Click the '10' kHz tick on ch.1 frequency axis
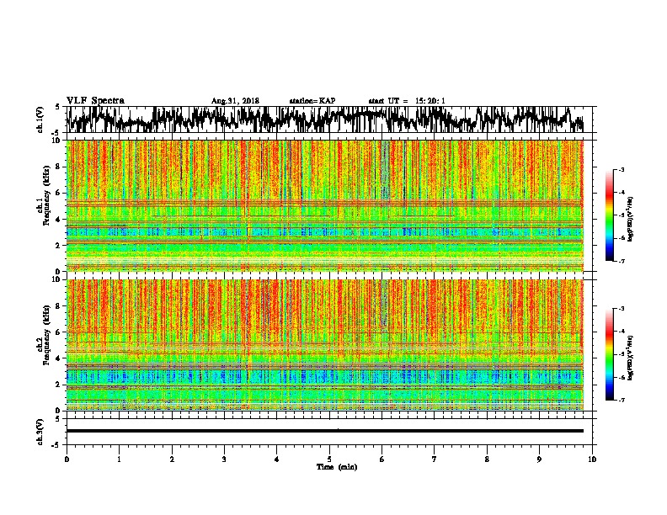Viewport: 667px width, 515px height. click(56, 141)
